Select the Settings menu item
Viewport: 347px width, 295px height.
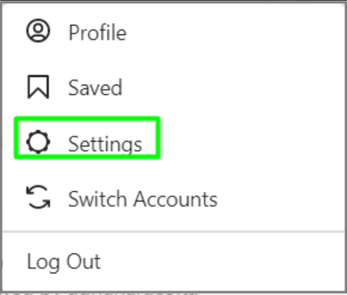(173, 142)
